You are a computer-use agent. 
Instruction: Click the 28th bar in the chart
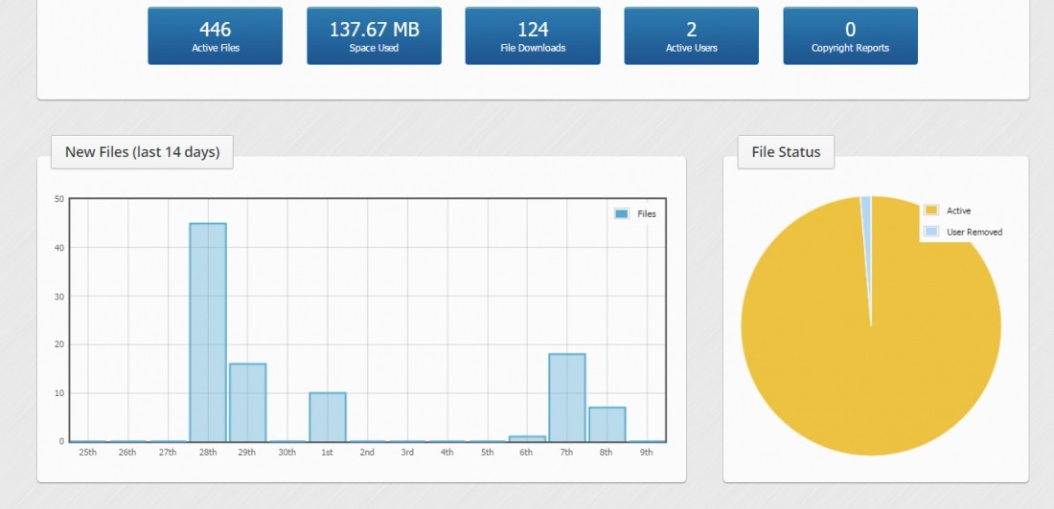point(208,332)
